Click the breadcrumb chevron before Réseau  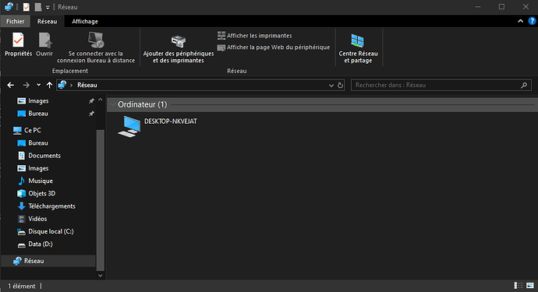click(x=72, y=85)
